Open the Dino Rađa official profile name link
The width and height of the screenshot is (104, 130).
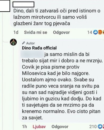tap(39, 48)
